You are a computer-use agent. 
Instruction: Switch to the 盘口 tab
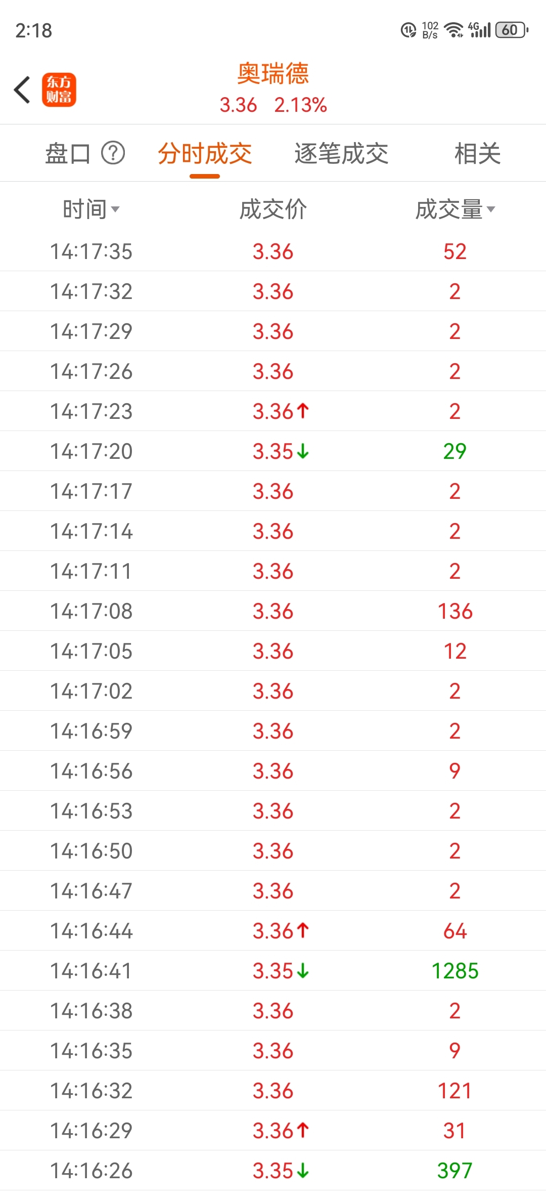pos(68,153)
